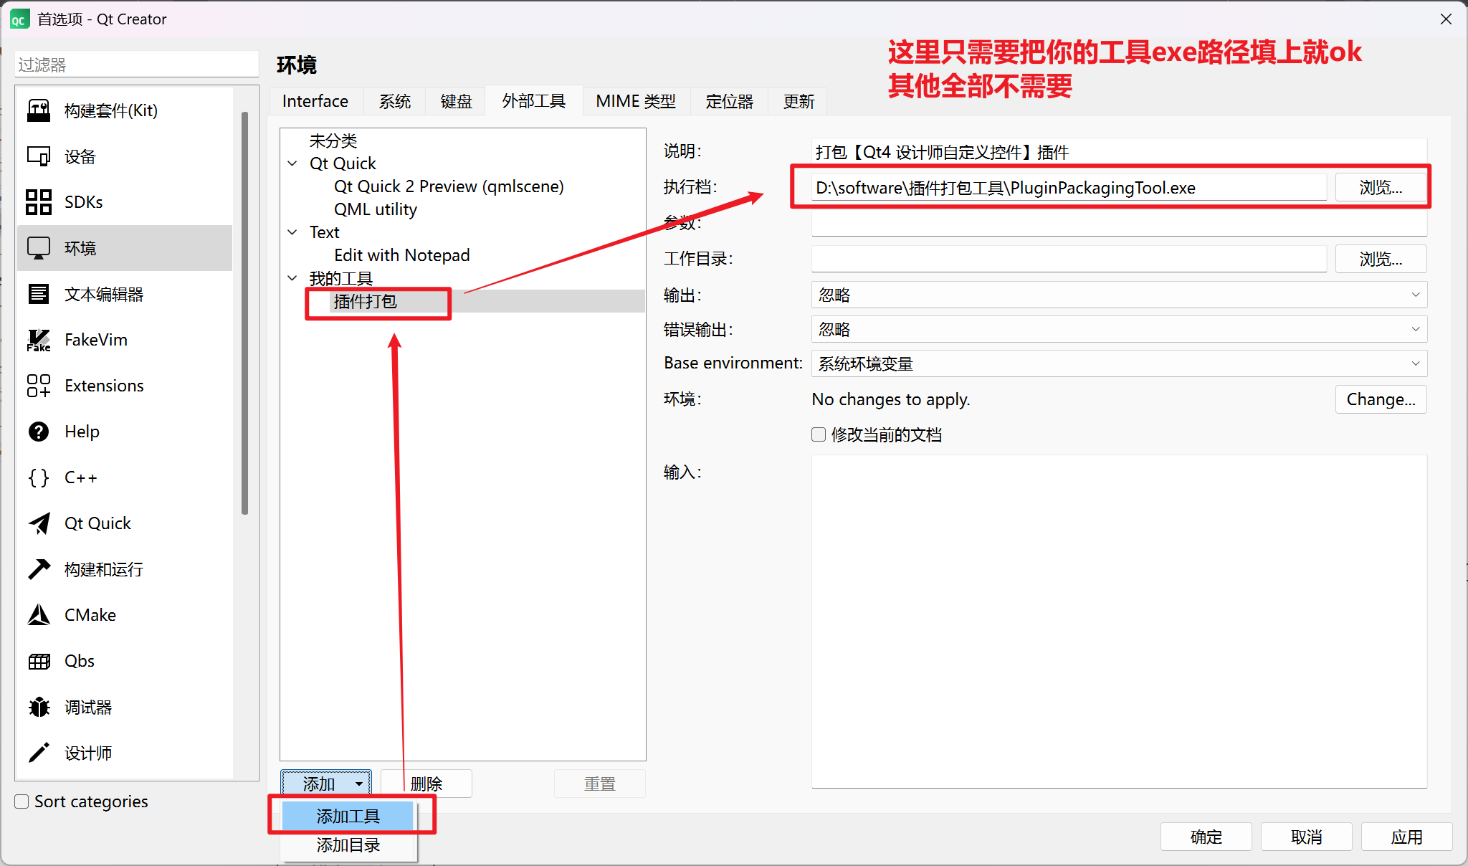The height and width of the screenshot is (866, 1468).
Task: Check the 修改当前的文档 checkbox
Action: coord(819,434)
